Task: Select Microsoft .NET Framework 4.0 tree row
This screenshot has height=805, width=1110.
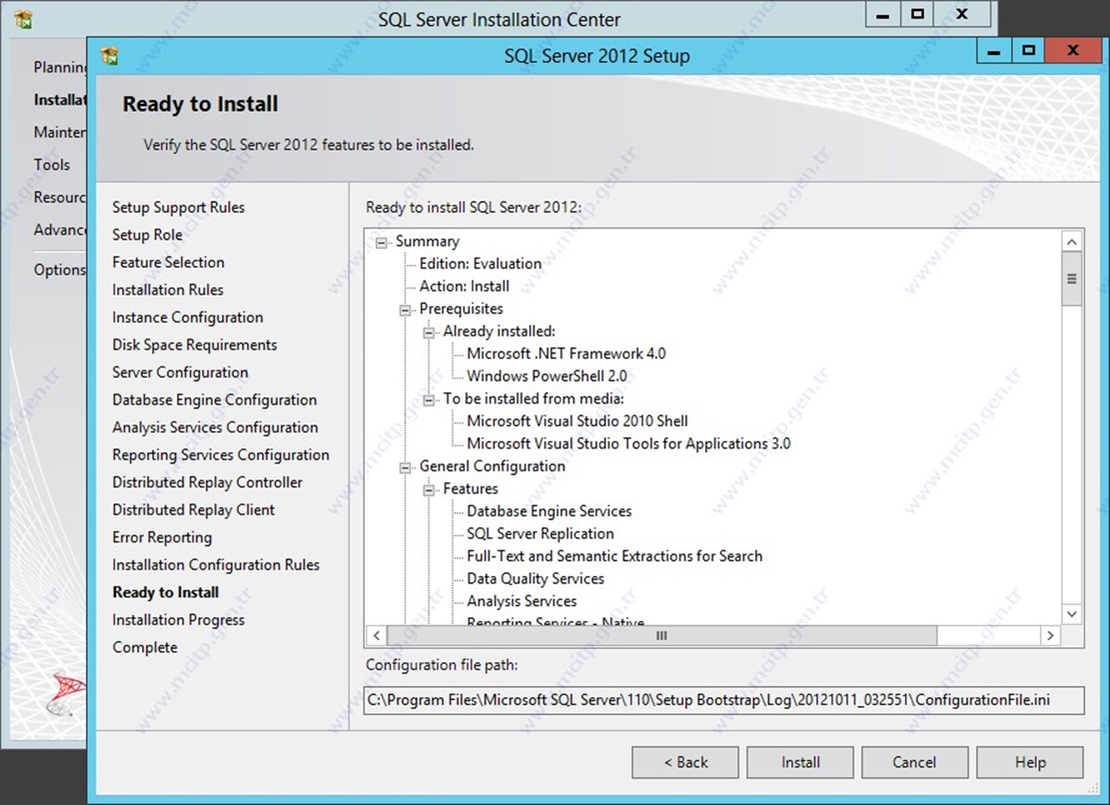Action: coord(566,354)
